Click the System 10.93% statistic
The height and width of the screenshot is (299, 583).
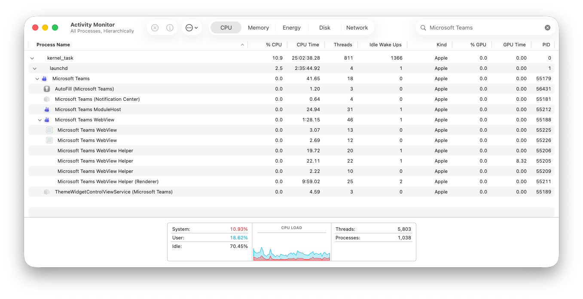coord(210,229)
